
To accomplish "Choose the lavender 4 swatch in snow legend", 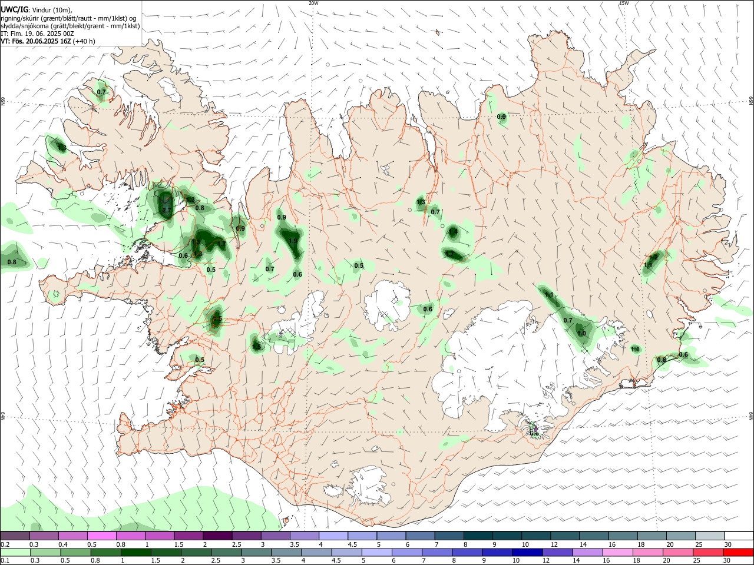I will (333, 536).
